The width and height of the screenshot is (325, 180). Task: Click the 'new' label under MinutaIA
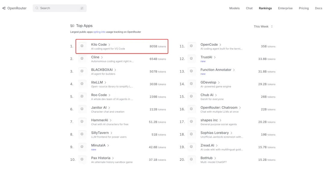pyautogui.click(x=94, y=150)
